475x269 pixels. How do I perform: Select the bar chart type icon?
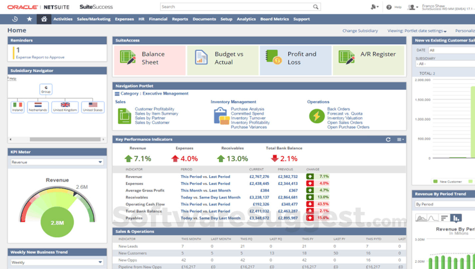[456, 218]
